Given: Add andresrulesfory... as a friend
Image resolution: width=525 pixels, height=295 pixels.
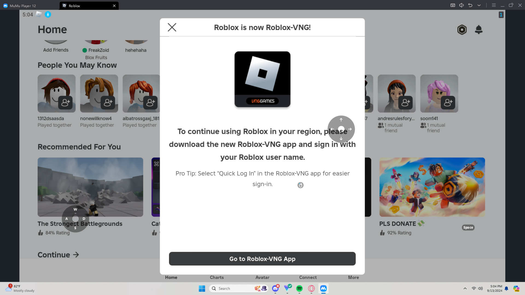Looking at the screenshot, I should coord(406,103).
